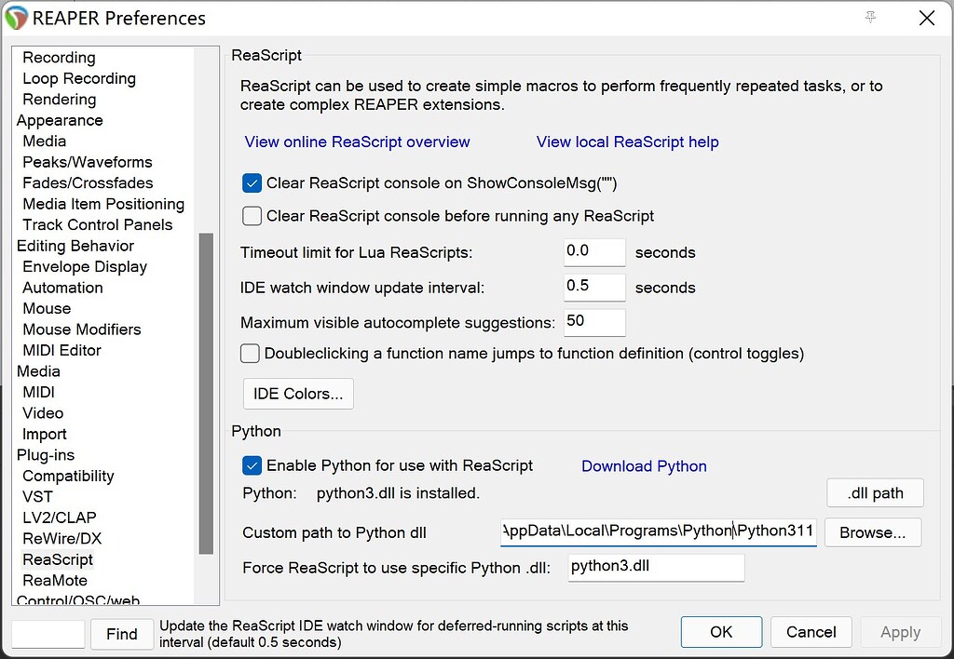The image size is (954, 659).
Task: Toggle Doubleclicking a function name jumps checkbox
Action: tap(250, 353)
